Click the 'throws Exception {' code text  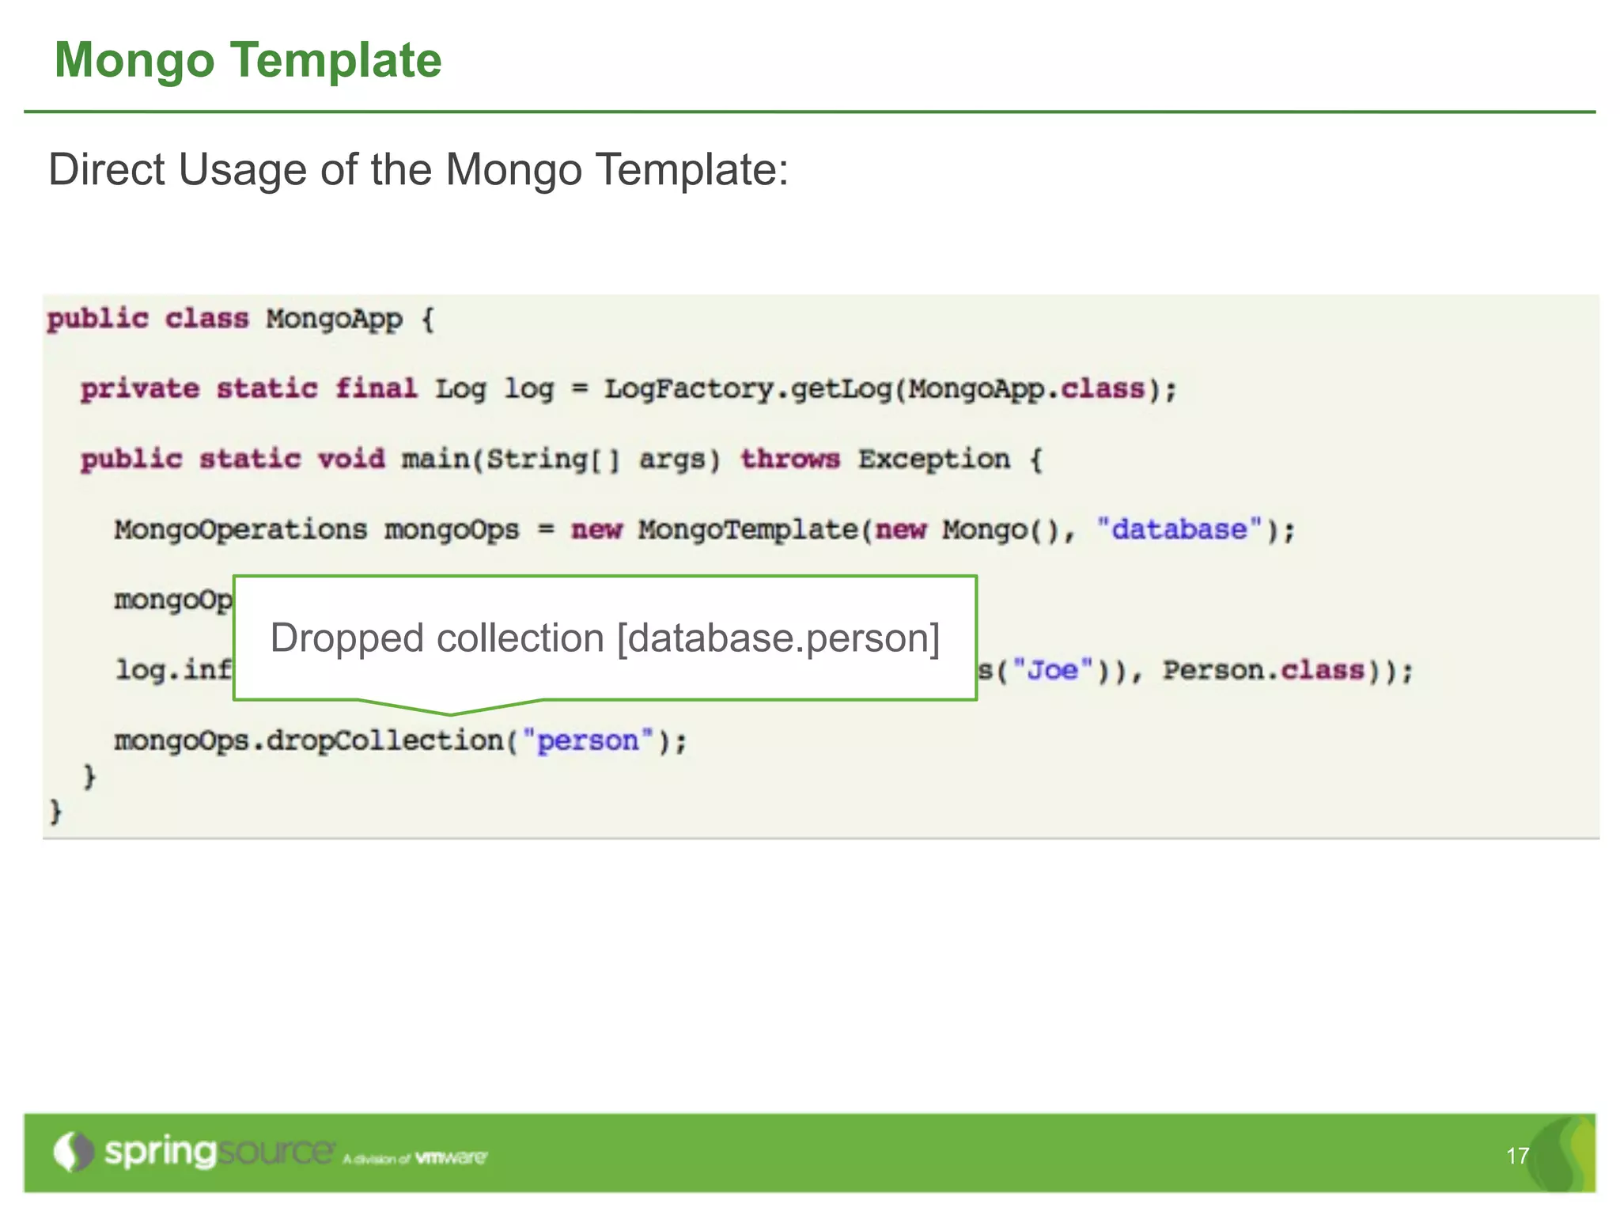[892, 460]
